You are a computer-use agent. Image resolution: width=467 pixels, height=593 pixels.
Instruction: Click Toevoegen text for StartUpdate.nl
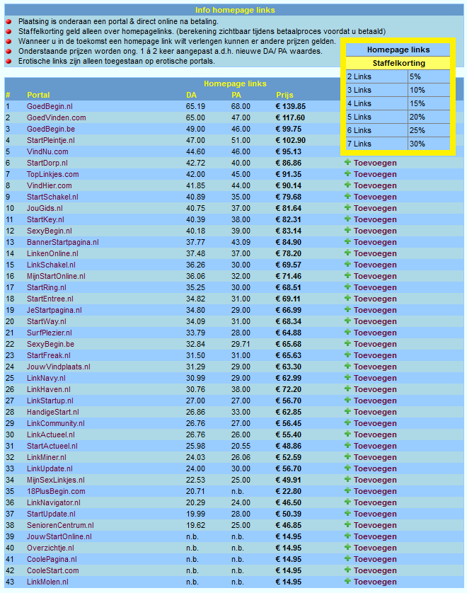point(375,514)
